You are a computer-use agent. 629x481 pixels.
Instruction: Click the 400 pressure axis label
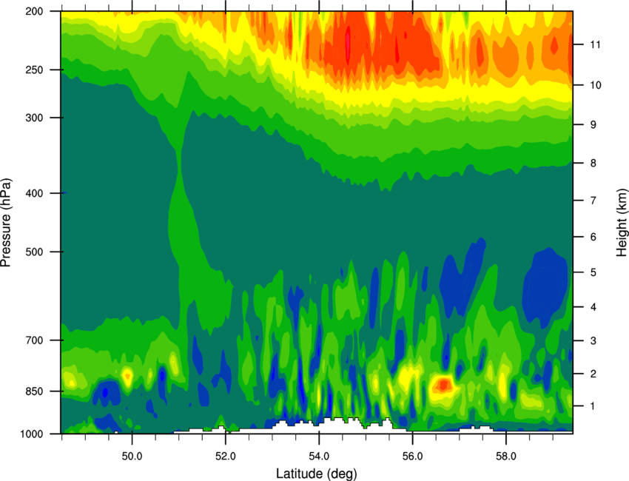[35, 193]
